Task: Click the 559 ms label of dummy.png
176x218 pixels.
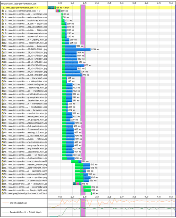Action: (80, 46)
